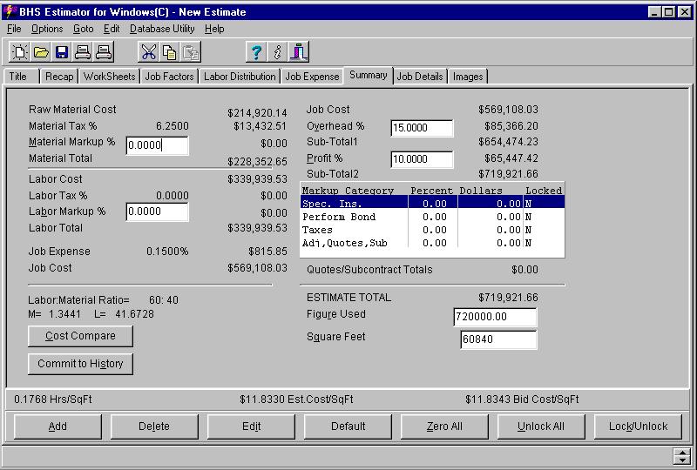Select the Labor Distribution tab
Viewport: 697px width, 470px height.
coord(240,77)
